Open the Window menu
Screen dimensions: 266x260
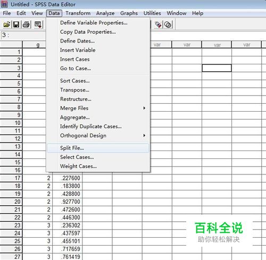(x=177, y=13)
